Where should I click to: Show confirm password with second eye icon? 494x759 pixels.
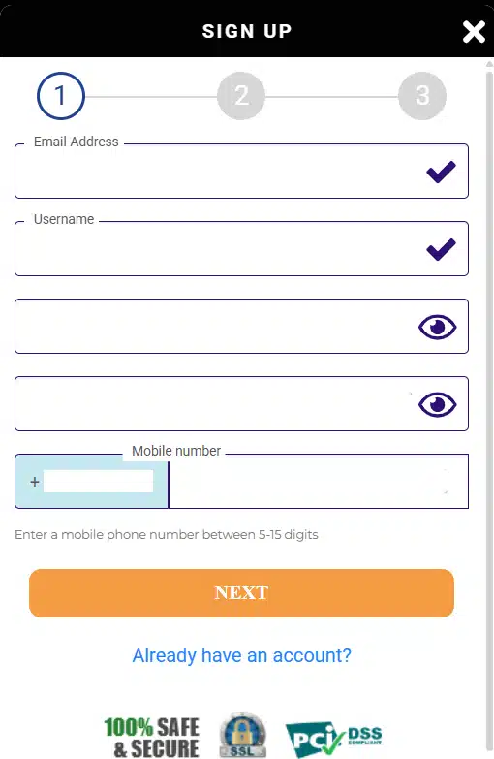pos(437,404)
